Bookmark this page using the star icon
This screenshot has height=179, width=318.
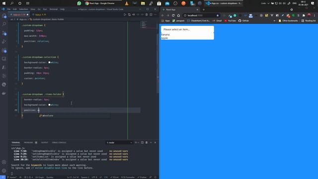[x=218, y=15]
